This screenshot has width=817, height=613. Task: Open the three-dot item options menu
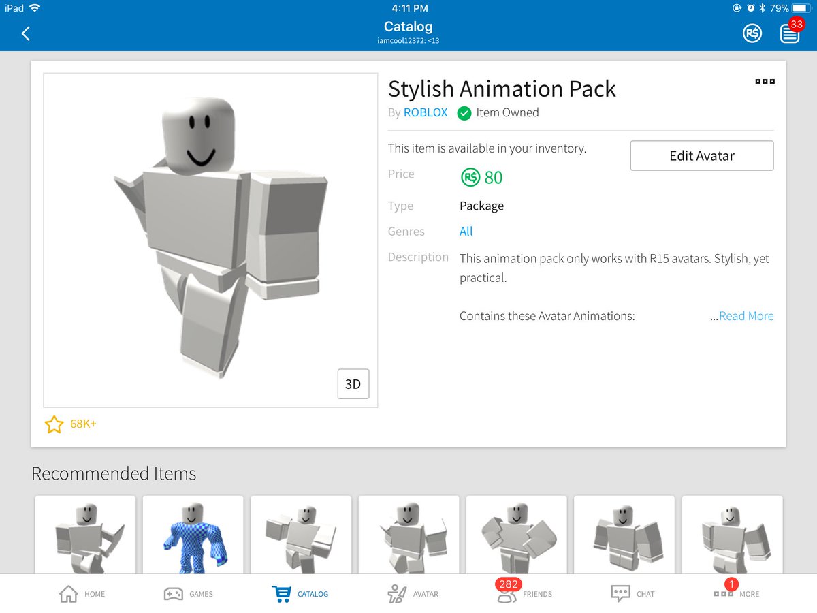click(765, 82)
